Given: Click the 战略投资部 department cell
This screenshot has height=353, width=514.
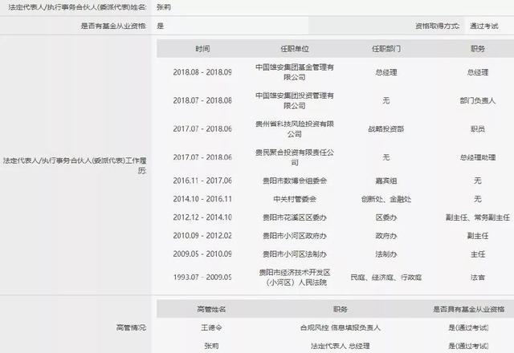Looking at the screenshot, I should click(x=386, y=129).
